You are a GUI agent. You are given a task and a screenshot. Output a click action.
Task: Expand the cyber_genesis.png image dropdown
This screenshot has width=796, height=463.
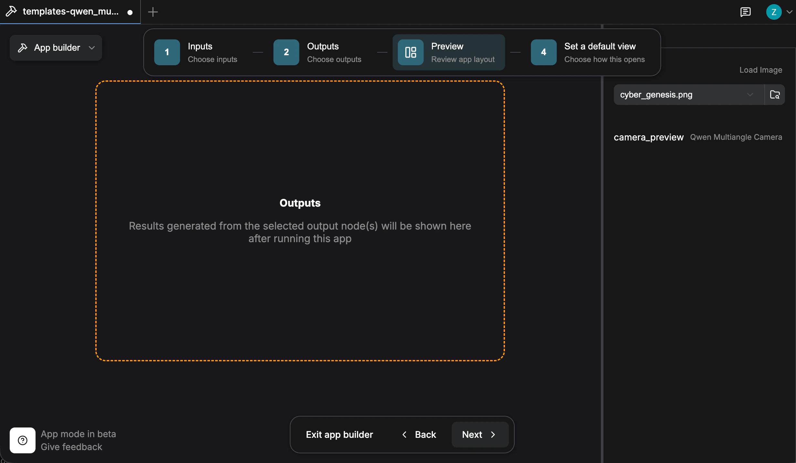point(750,95)
